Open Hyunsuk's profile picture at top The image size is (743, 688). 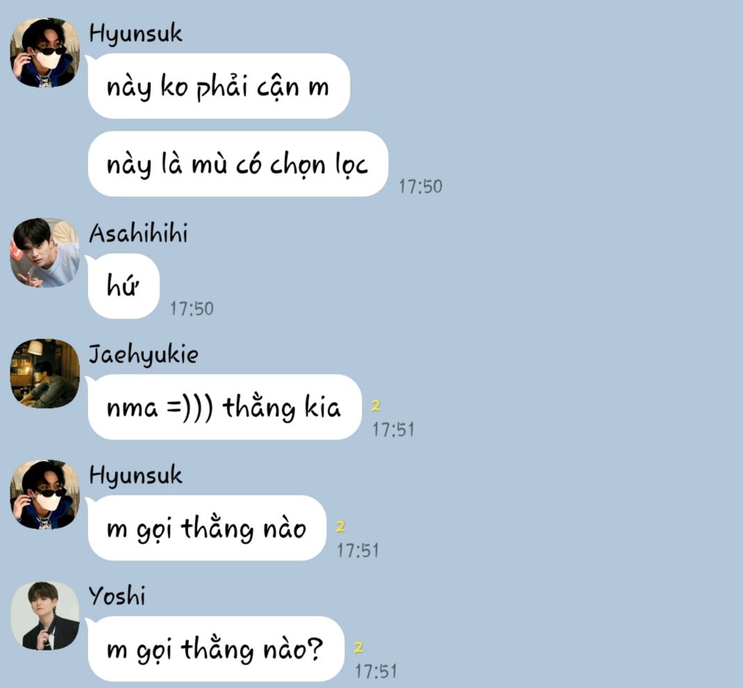point(44,53)
